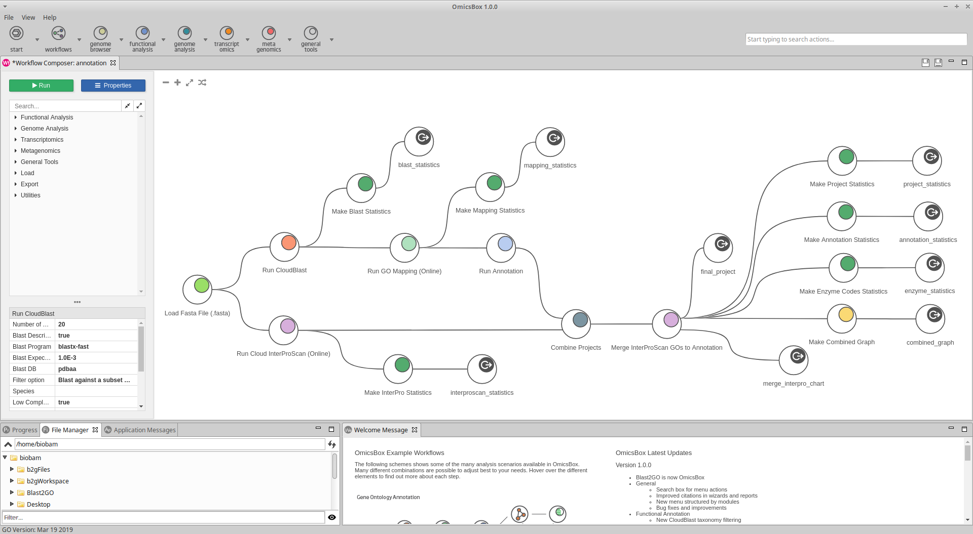Select the Run CloudBlast workflow node
Image resolution: width=973 pixels, height=534 pixels.
[x=284, y=247]
